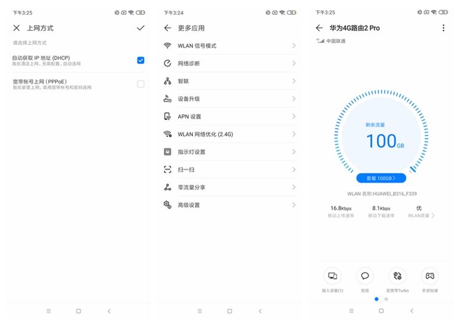Open the 双宽带Turbo icon
Screen dimensions: 460x326
click(x=397, y=276)
